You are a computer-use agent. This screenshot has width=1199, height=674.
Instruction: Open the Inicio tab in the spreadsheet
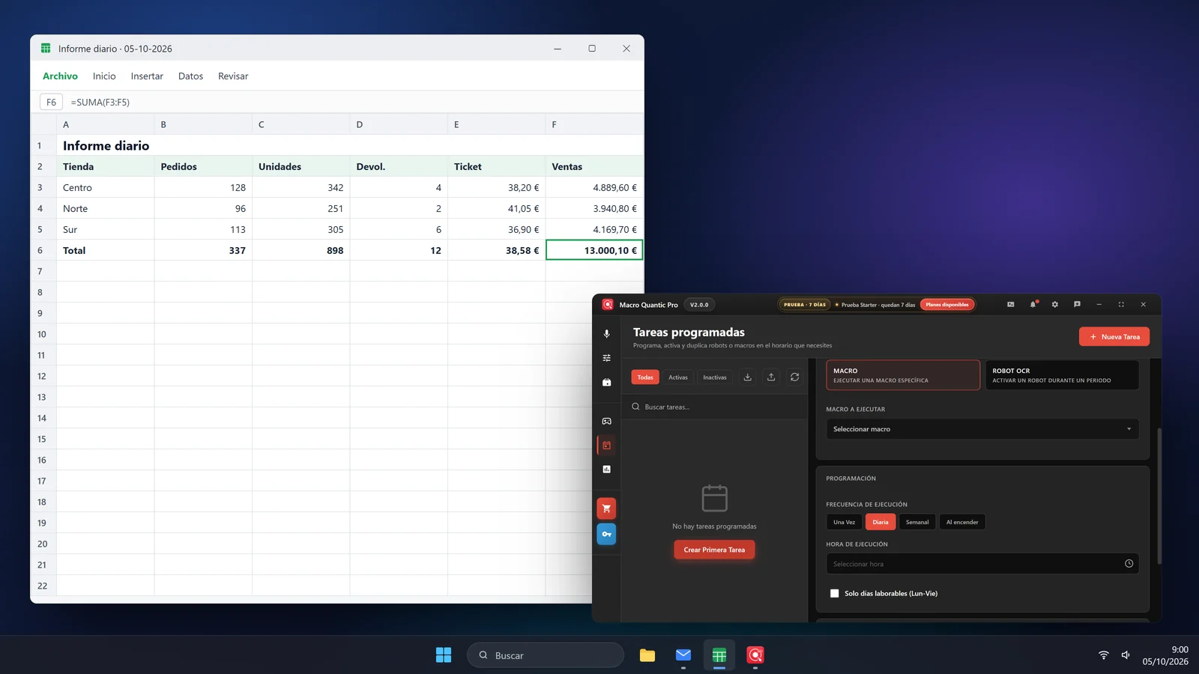[104, 76]
